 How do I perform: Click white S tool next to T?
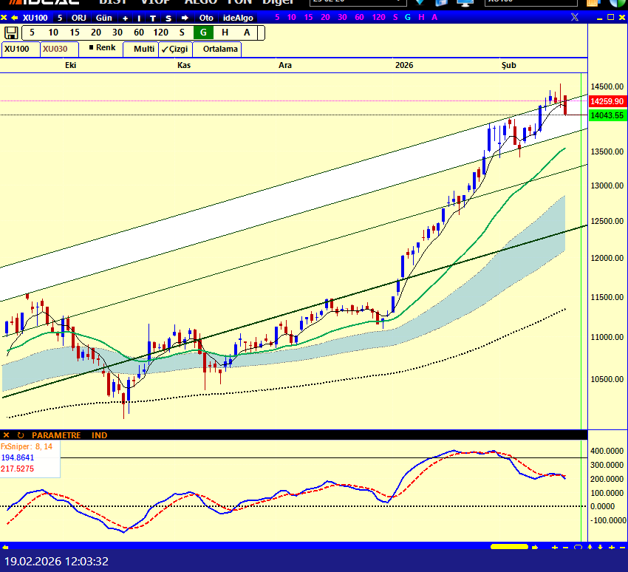coord(168,18)
